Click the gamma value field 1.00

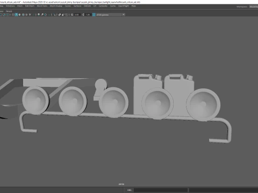88,14
